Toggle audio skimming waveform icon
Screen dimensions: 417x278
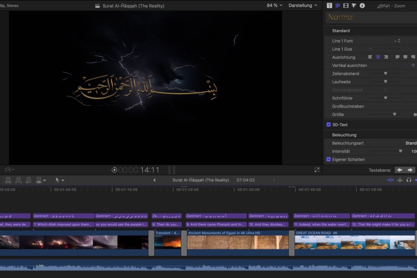pyautogui.click(x=400, y=180)
